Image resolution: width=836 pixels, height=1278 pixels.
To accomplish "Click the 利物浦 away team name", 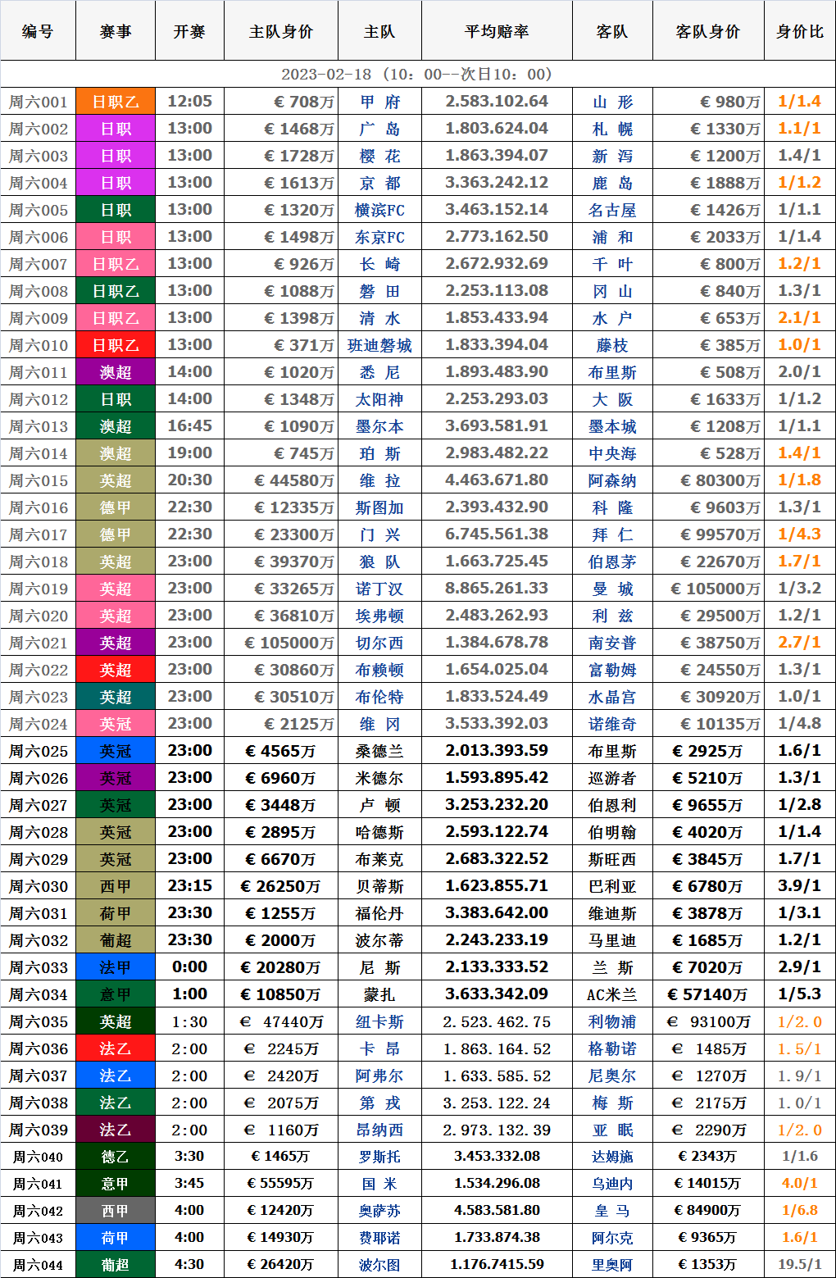I will [612, 1021].
